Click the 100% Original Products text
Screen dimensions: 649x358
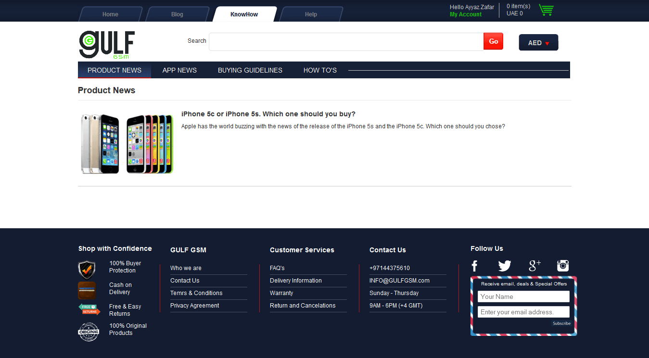pyautogui.click(x=128, y=329)
